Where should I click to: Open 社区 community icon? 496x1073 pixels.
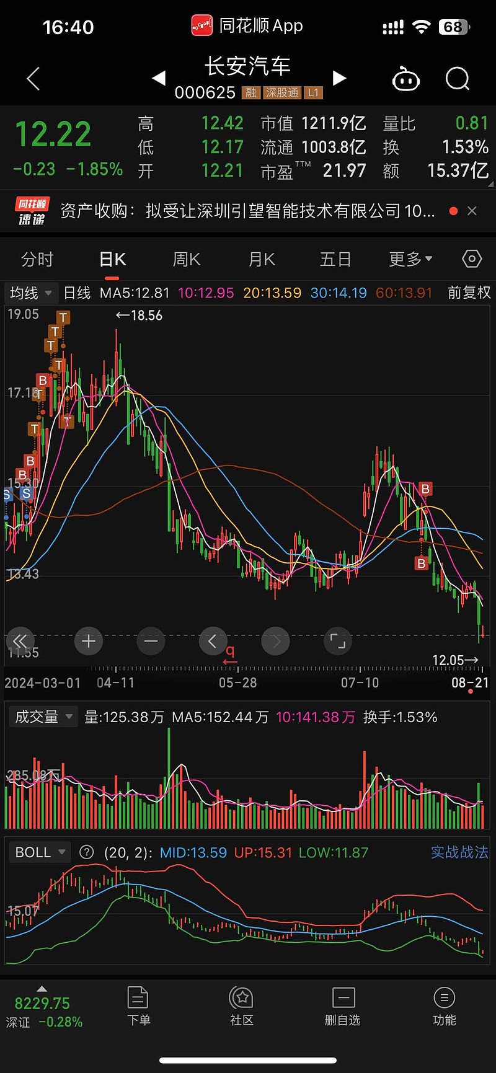click(x=242, y=1006)
